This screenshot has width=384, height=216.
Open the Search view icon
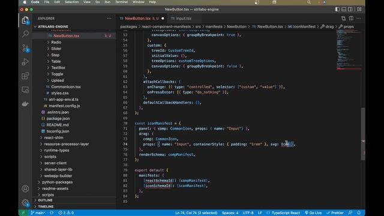click(x=25, y=34)
